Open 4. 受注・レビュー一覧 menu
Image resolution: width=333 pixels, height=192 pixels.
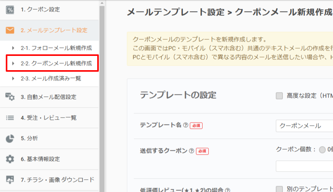tap(49, 118)
